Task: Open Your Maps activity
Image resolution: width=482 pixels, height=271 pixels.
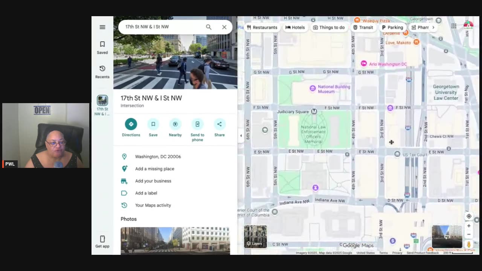Action: 175,205
